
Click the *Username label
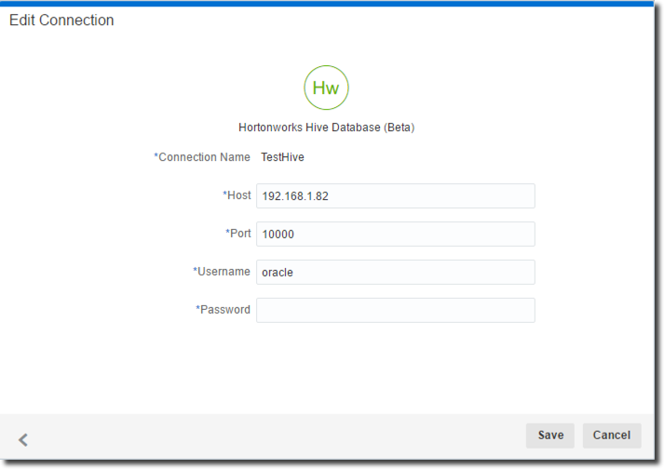pos(222,272)
